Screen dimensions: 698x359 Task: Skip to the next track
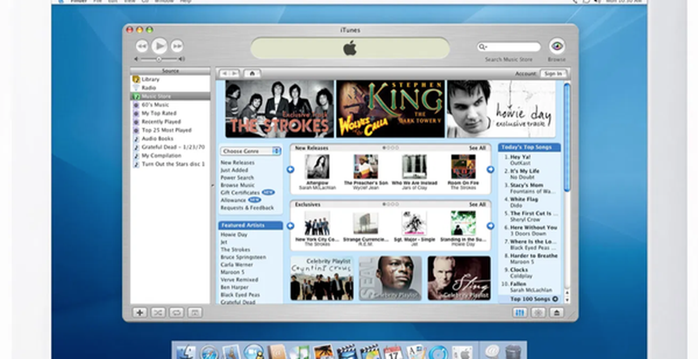point(177,46)
